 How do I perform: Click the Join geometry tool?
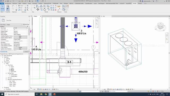click(20, 10)
